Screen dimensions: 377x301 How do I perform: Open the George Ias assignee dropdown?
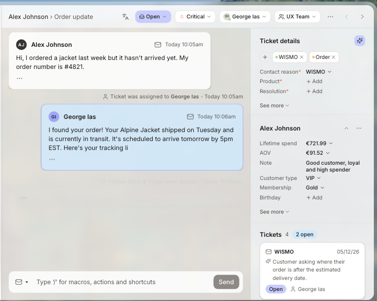tap(245, 16)
